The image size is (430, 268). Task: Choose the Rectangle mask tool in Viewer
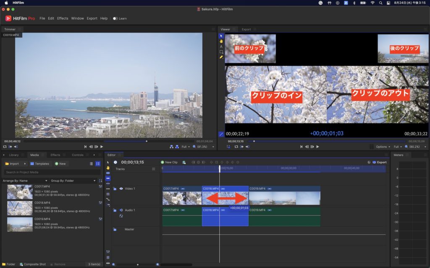pos(221,52)
